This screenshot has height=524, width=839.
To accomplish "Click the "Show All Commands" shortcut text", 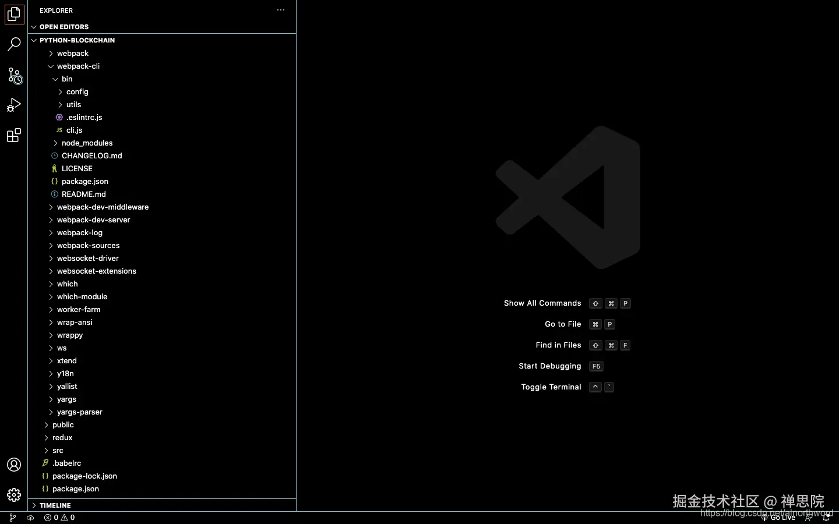I will pyautogui.click(x=542, y=303).
